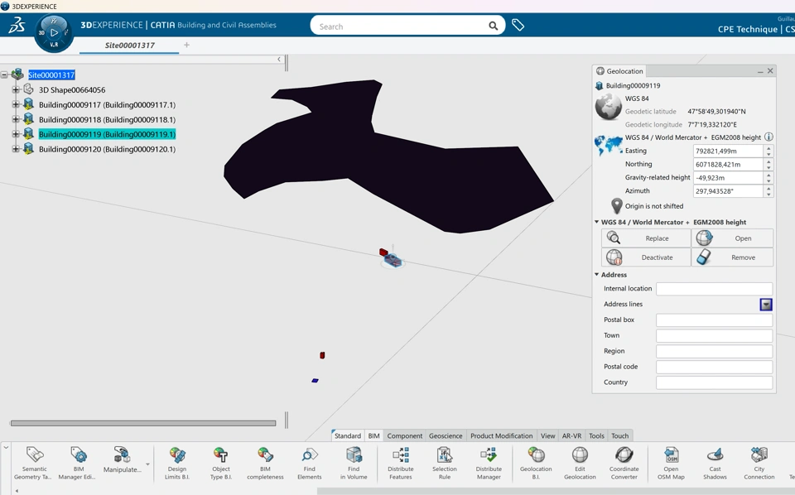Add a new tab with plus button
The image size is (795, 495).
tap(186, 45)
